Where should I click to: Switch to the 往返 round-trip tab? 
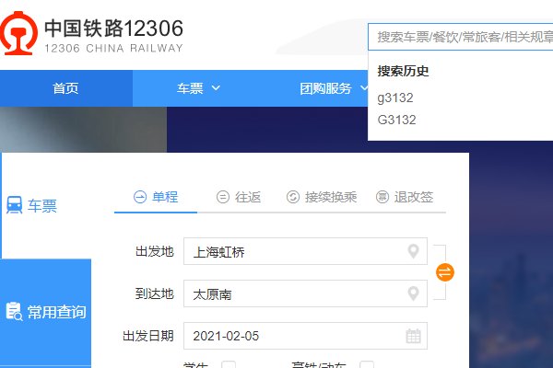click(x=239, y=197)
